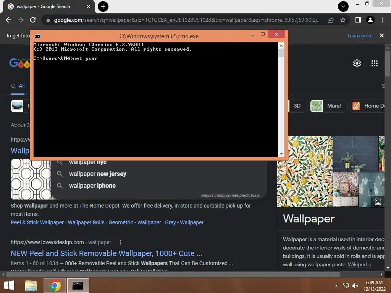Open the network status tray icon
The image size is (391, 293).
pyautogui.click(x=346, y=286)
